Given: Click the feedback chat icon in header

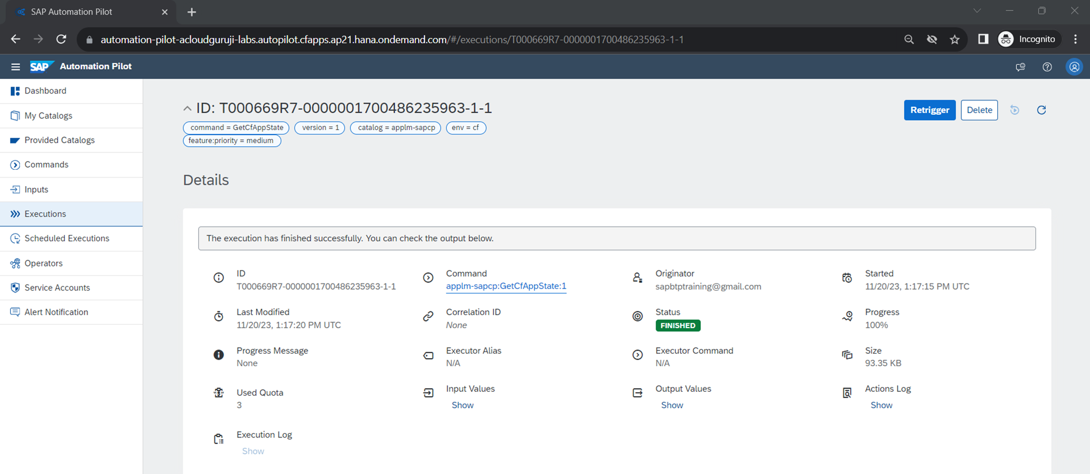Looking at the screenshot, I should pyautogui.click(x=1020, y=67).
